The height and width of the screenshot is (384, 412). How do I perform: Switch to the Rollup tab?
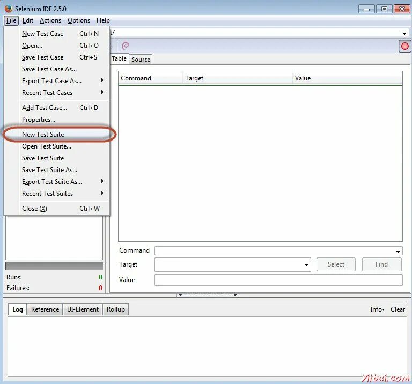tap(116, 309)
